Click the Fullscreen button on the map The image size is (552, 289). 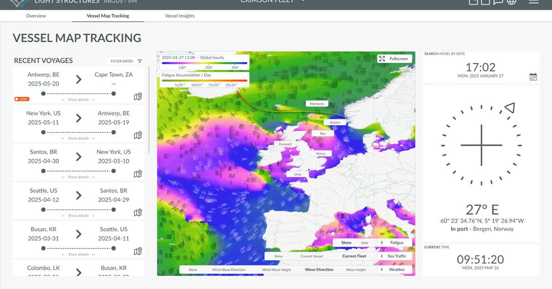point(394,58)
